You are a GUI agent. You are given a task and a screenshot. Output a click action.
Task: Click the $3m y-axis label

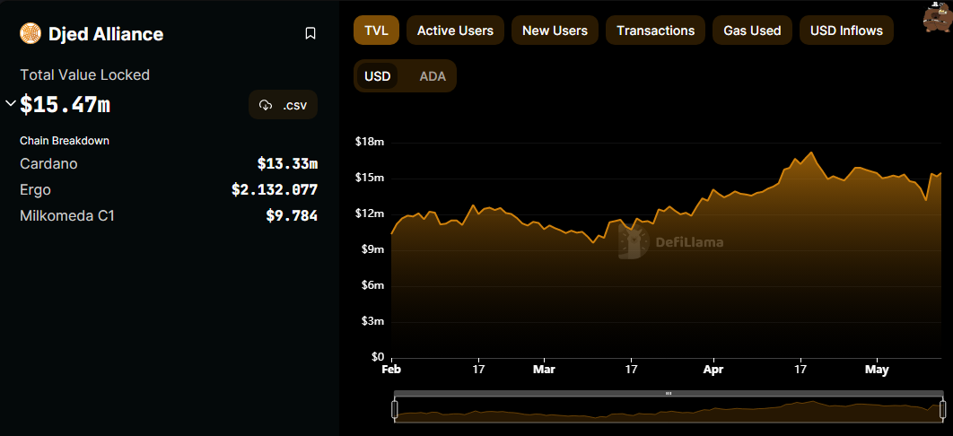coord(372,321)
